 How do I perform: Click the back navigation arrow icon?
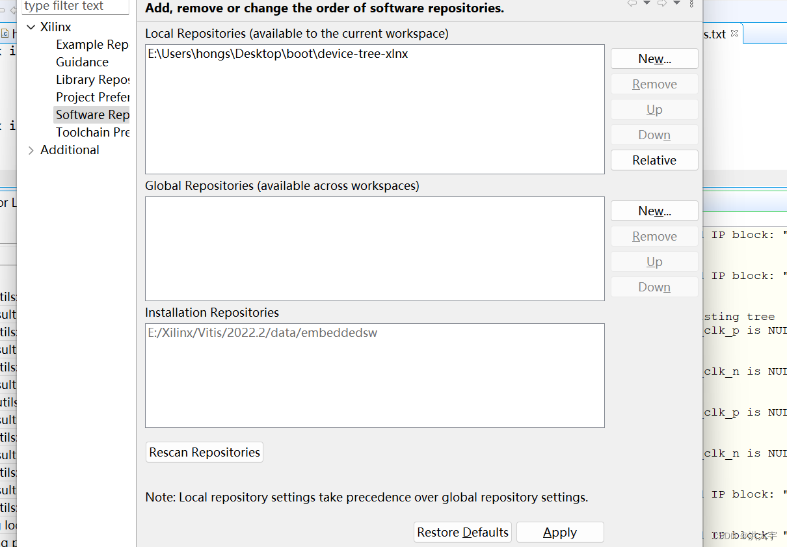(632, 3)
